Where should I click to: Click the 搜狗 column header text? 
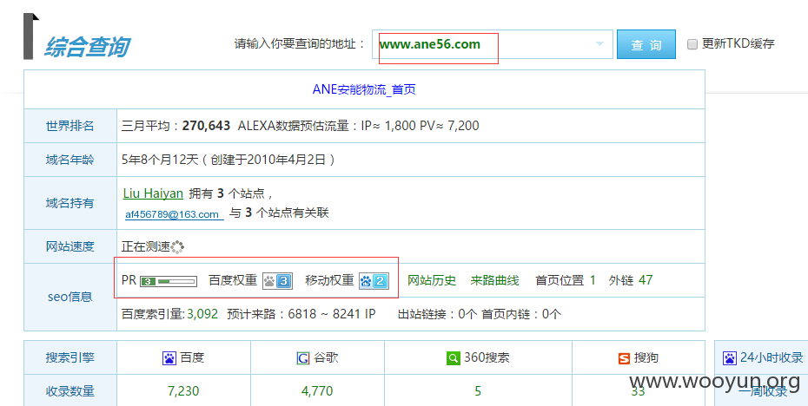click(x=646, y=357)
